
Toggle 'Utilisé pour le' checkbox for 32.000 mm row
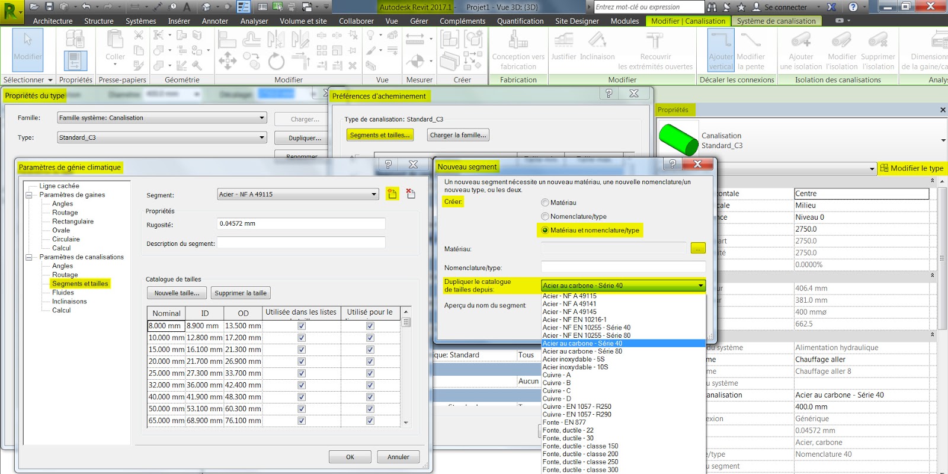pos(370,385)
